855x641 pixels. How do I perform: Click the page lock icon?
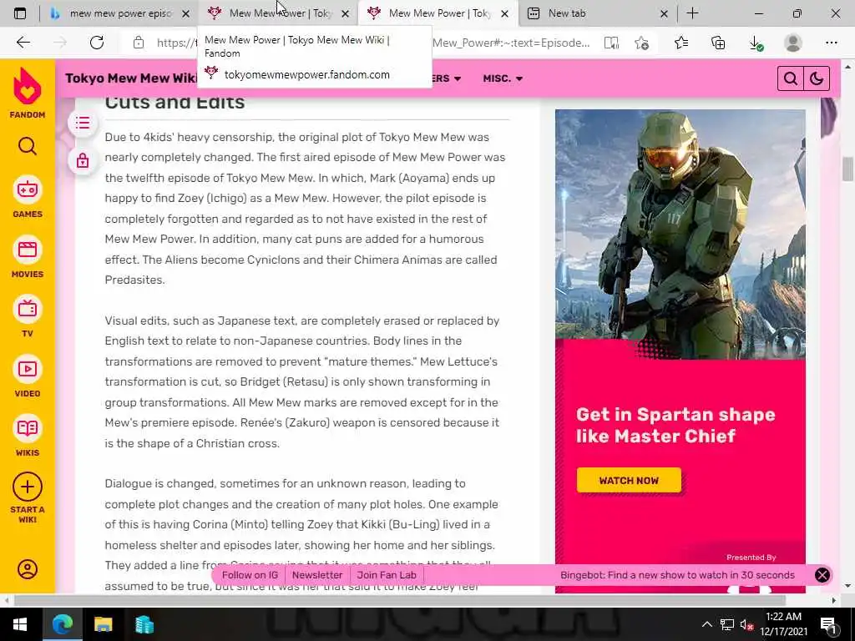tap(83, 161)
